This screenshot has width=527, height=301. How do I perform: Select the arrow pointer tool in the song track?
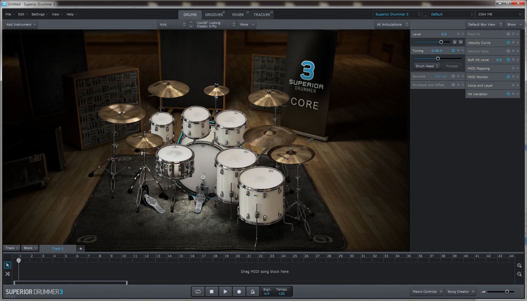click(x=7, y=265)
